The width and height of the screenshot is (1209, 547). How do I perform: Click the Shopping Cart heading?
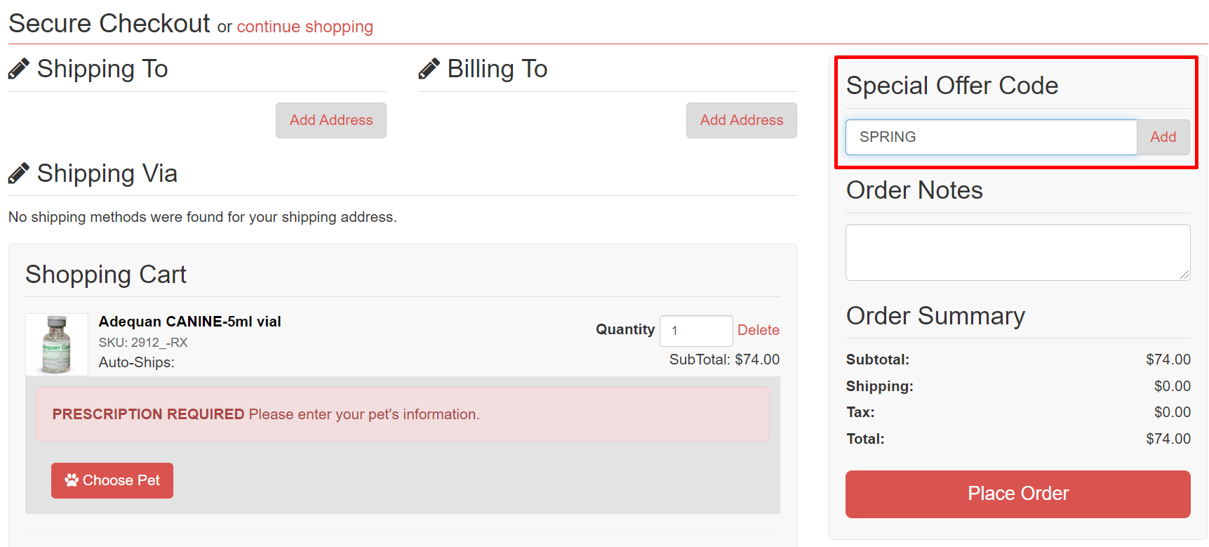pyautogui.click(x=106, y=275)
